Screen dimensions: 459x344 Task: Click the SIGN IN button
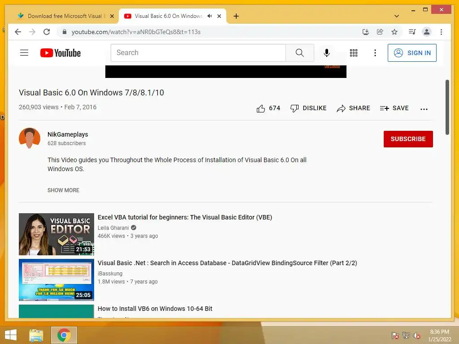coord(412,53)
